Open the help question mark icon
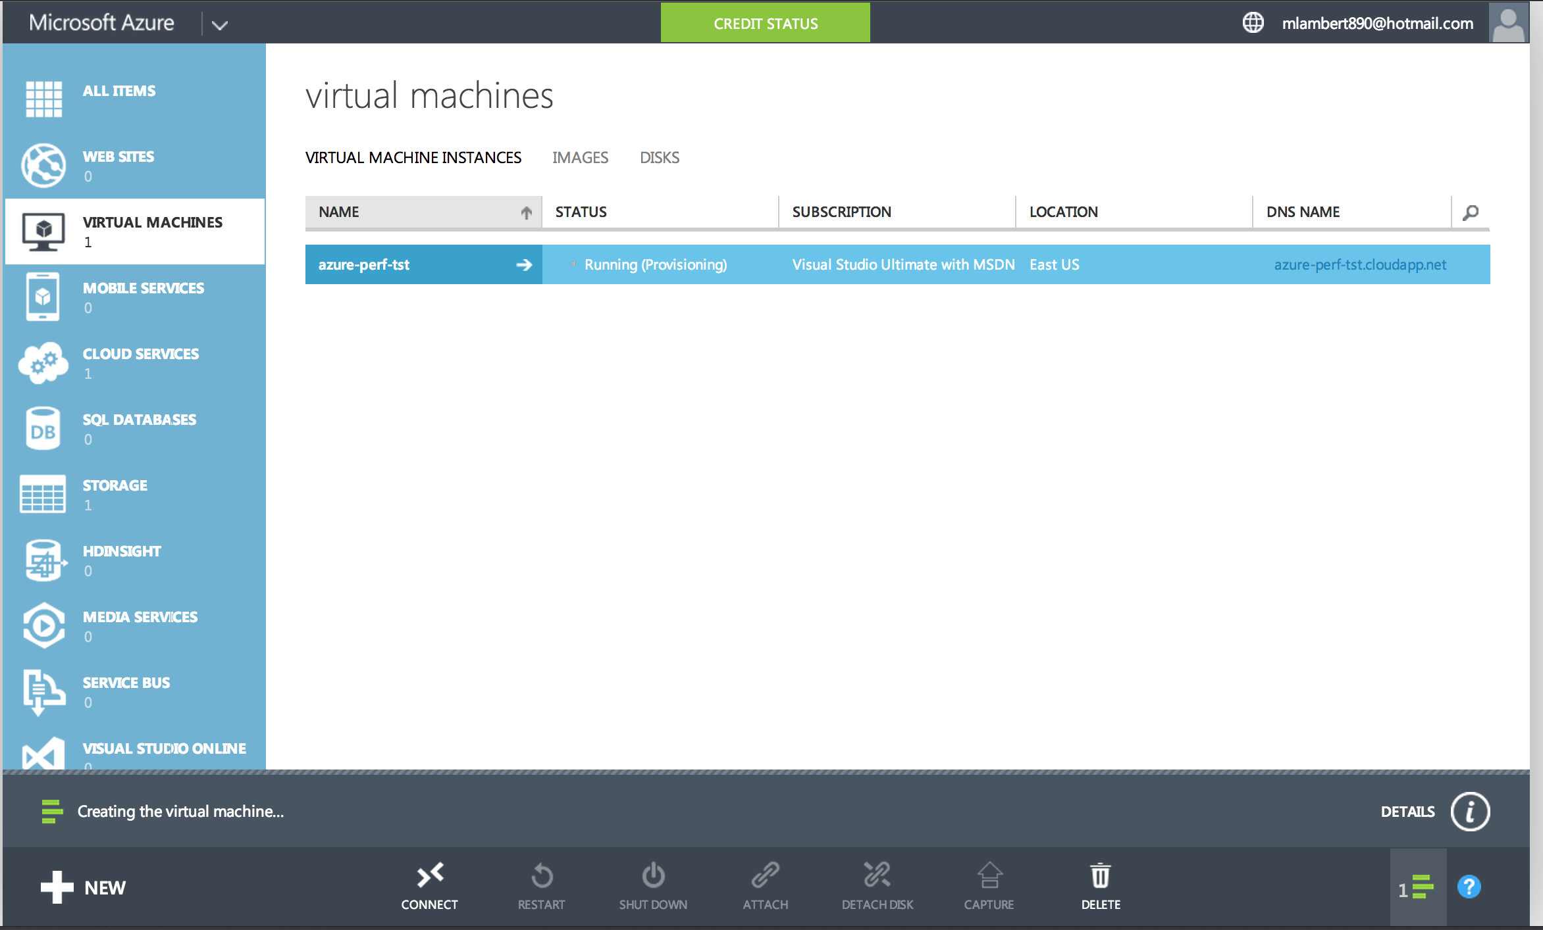Image resolution: width=1543 pixels, height=930 pixels. [1469, 887]
